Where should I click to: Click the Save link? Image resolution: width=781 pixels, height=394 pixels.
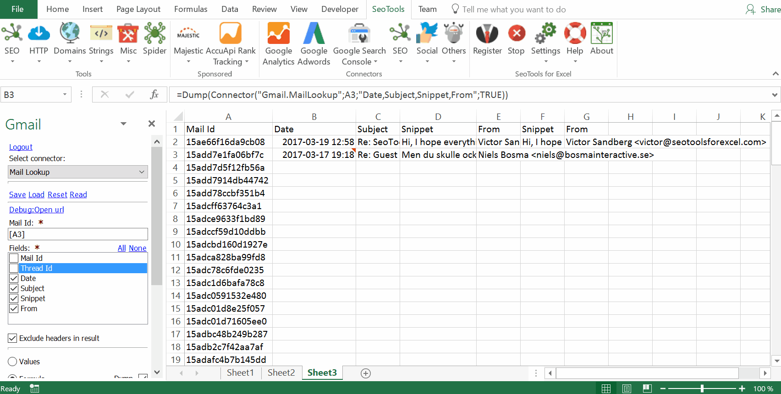coord(17,194)
